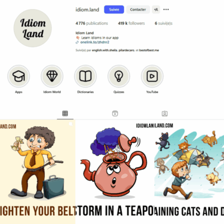Switch to the tagged photos tab
Image resolution: width=224 pixels, height=224 pixels.
(x=165, y=113)
